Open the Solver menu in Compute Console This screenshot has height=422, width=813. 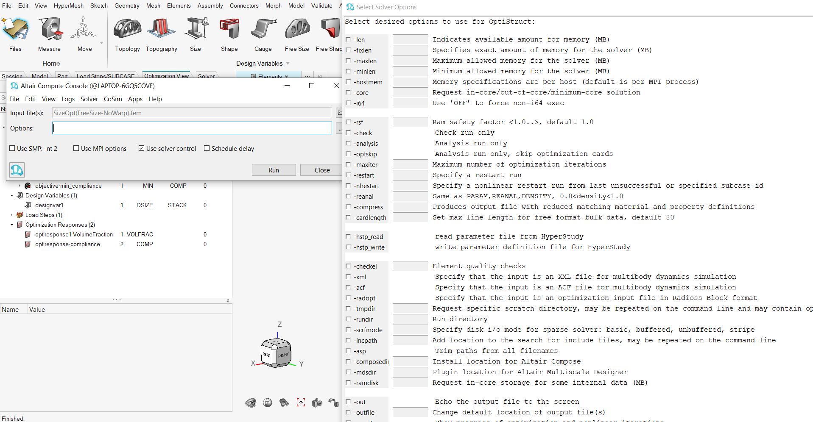[89, 99]
